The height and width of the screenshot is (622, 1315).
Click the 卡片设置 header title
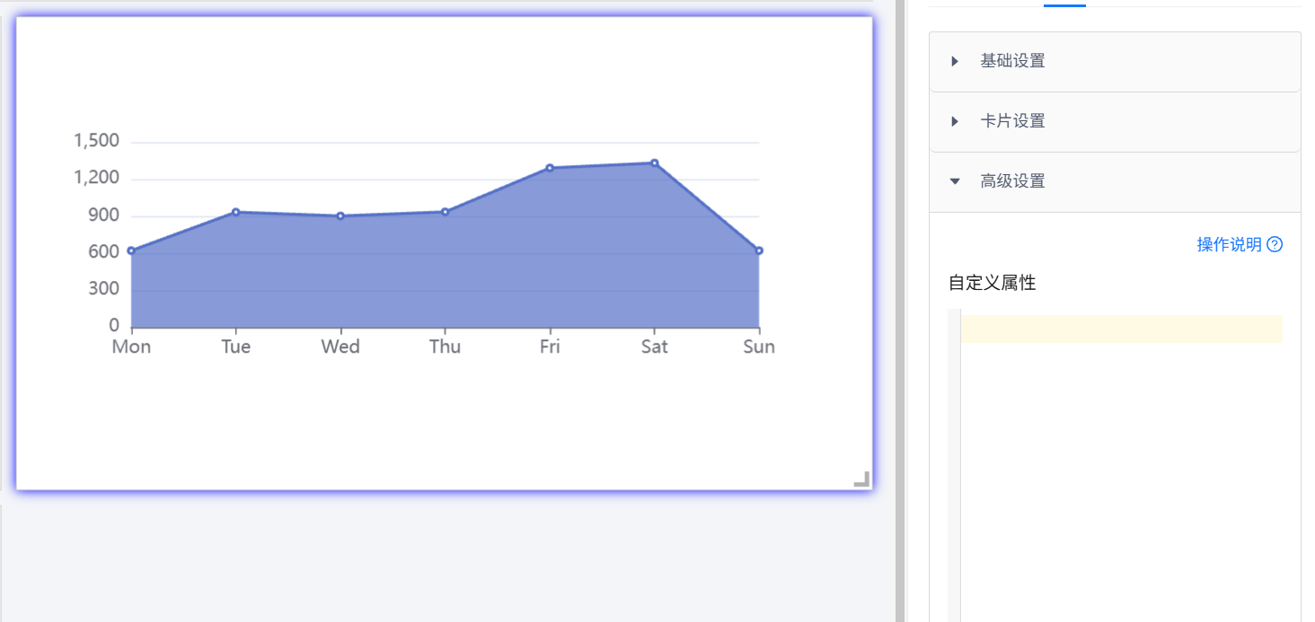tap(1012, 121)
